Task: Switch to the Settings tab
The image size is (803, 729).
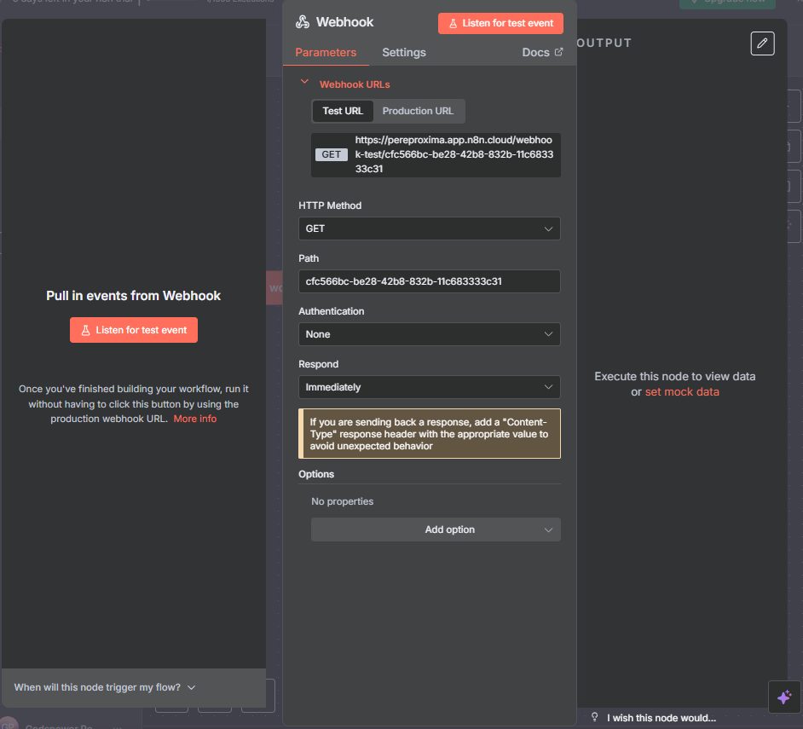Action: (x=404, y=52)
